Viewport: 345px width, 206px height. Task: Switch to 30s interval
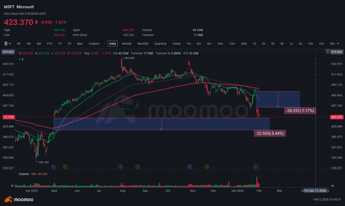[x=332, y=43]
